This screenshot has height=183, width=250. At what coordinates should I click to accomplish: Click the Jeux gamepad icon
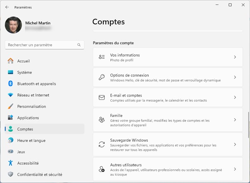(11, 152)
